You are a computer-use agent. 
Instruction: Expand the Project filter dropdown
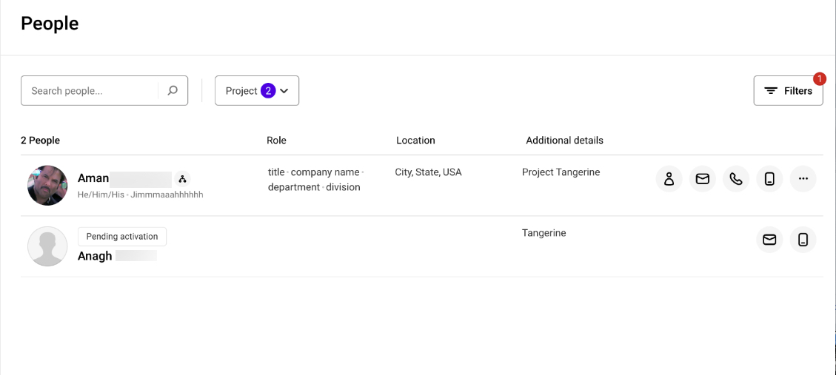point(256,91)
